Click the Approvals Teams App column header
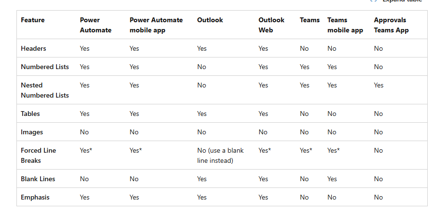Viewport: 435px width, 215px height. pos(391,25)
